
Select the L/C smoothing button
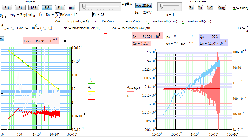coord(210,8)
